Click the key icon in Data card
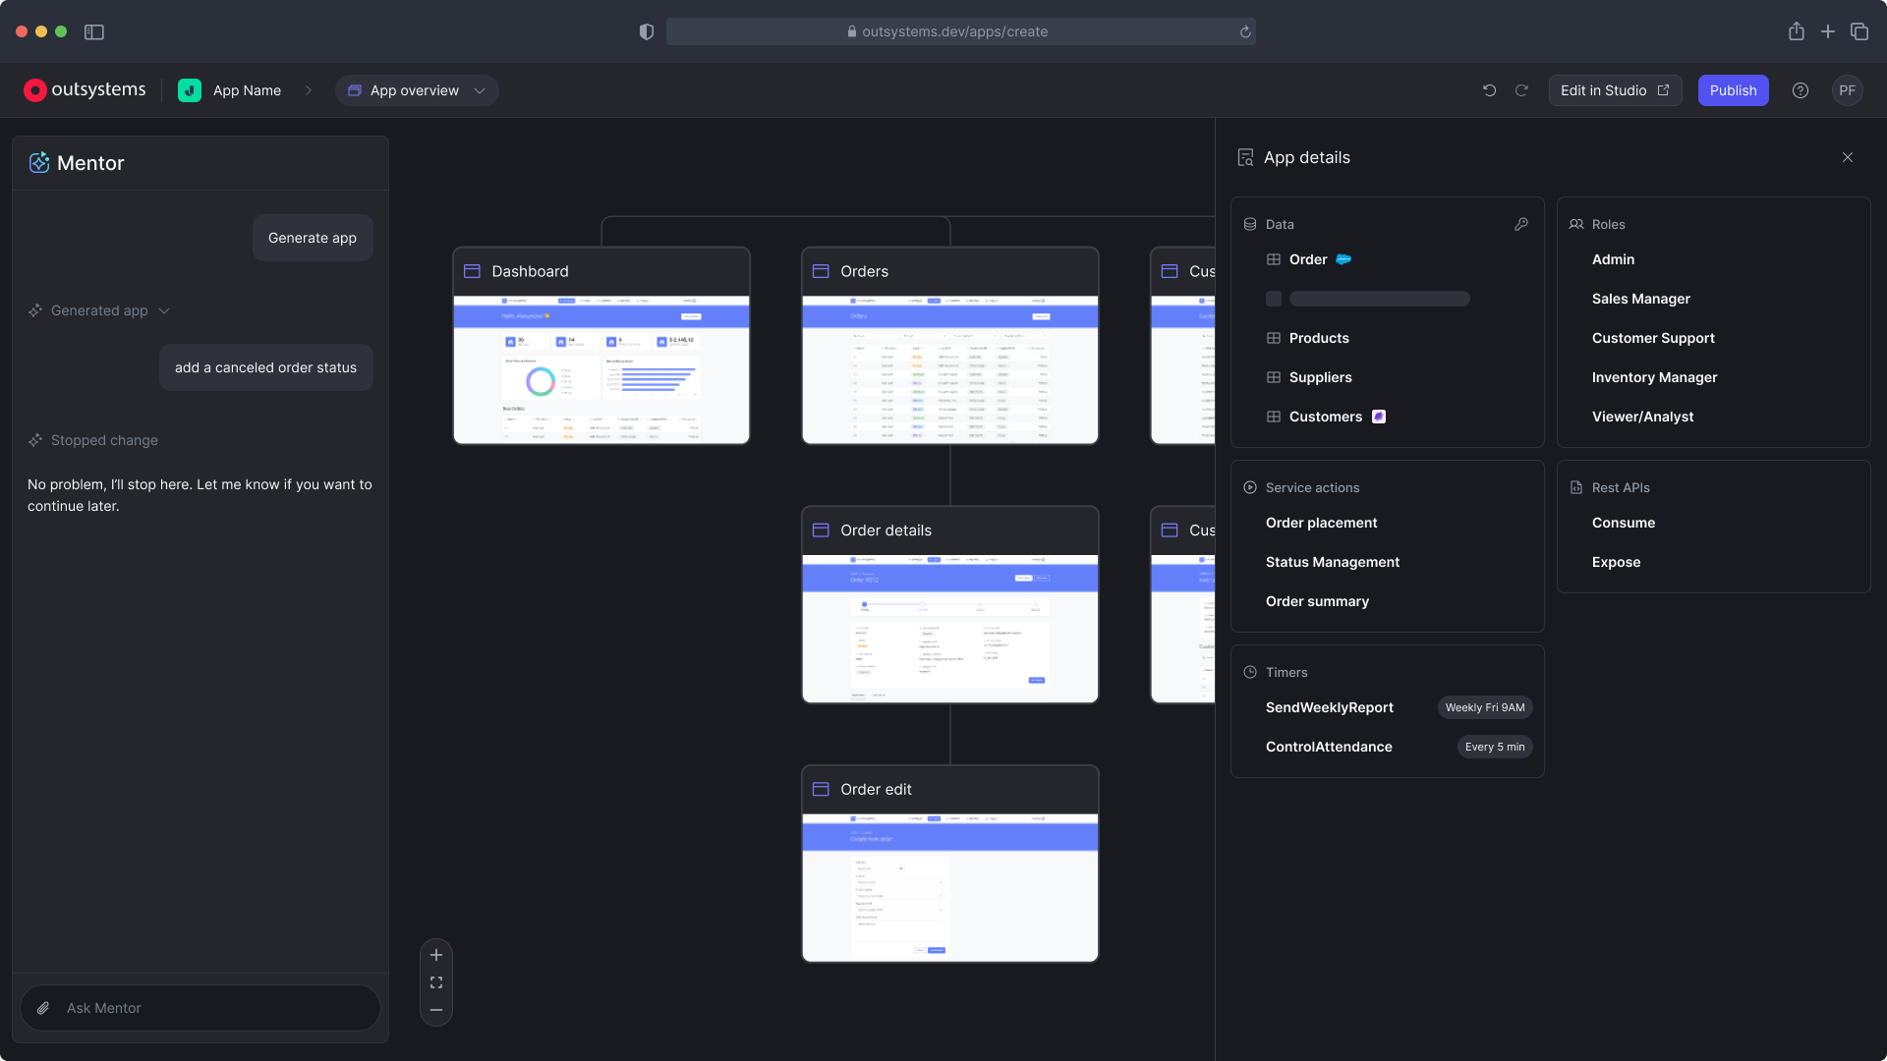 (x=1521, y=224)
